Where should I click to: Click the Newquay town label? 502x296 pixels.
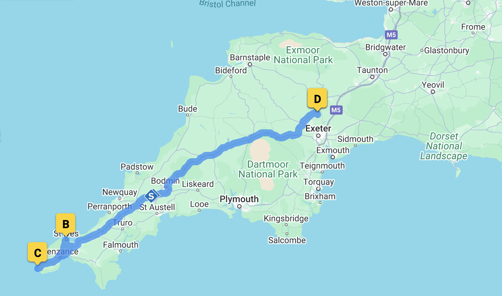[x=120, y=192]
